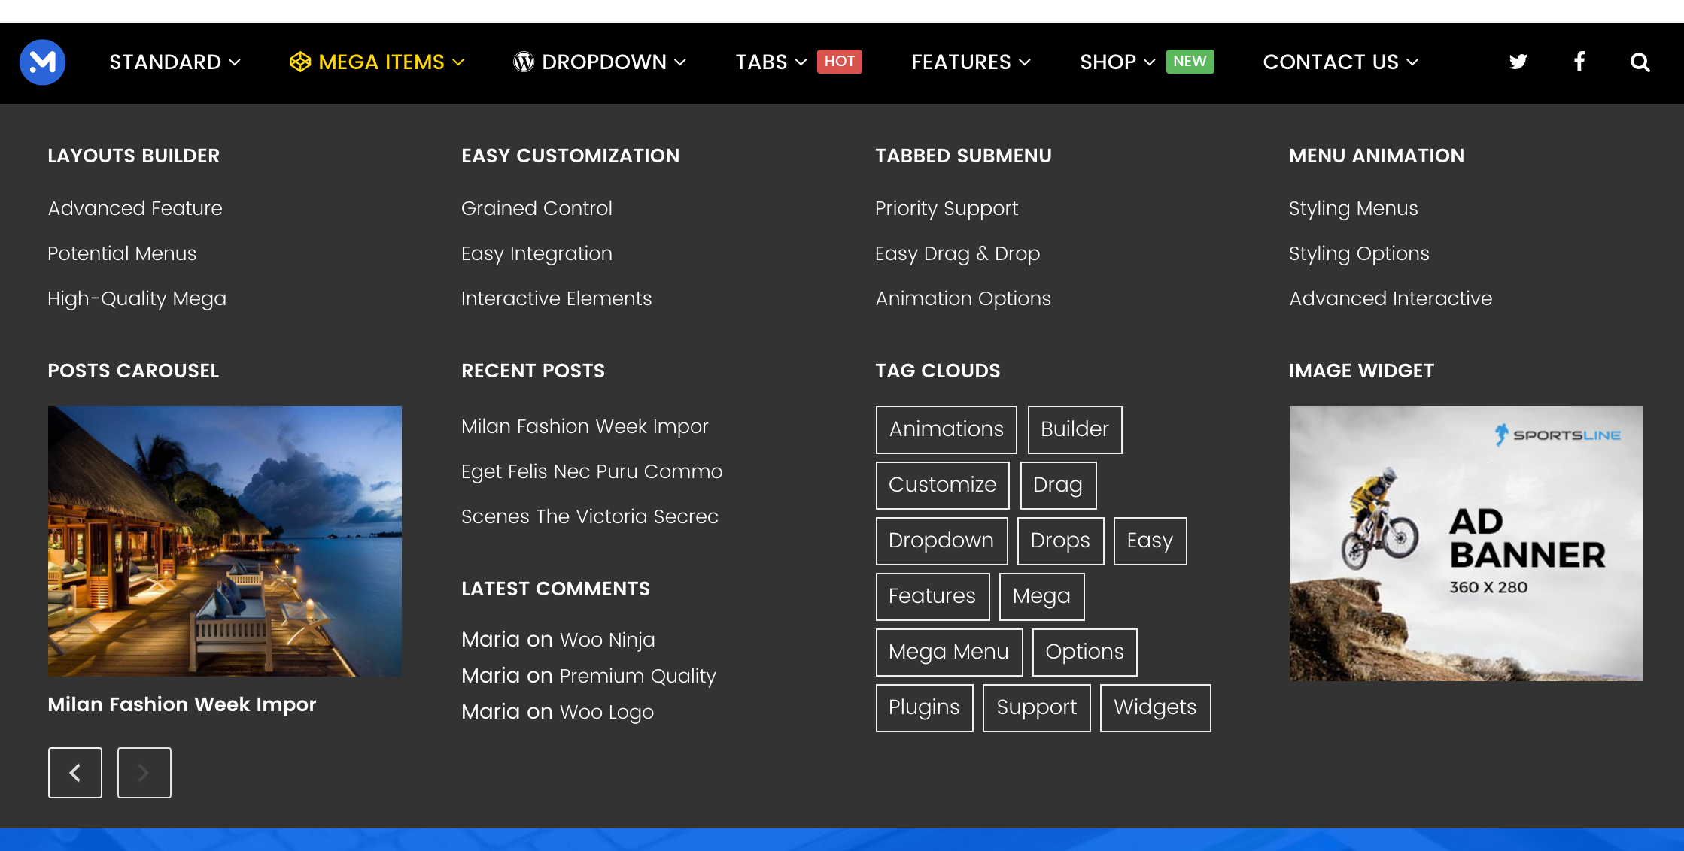Select the Animations tag
This screenshot has width=1684, height=851.
point(946,429)
